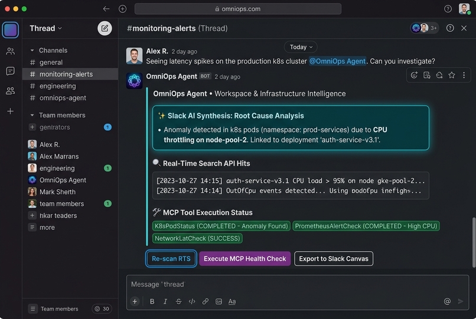Screen dimensions: 476x319
Task: Select the omniops-agent channel
Action: (x=70, y=98)
